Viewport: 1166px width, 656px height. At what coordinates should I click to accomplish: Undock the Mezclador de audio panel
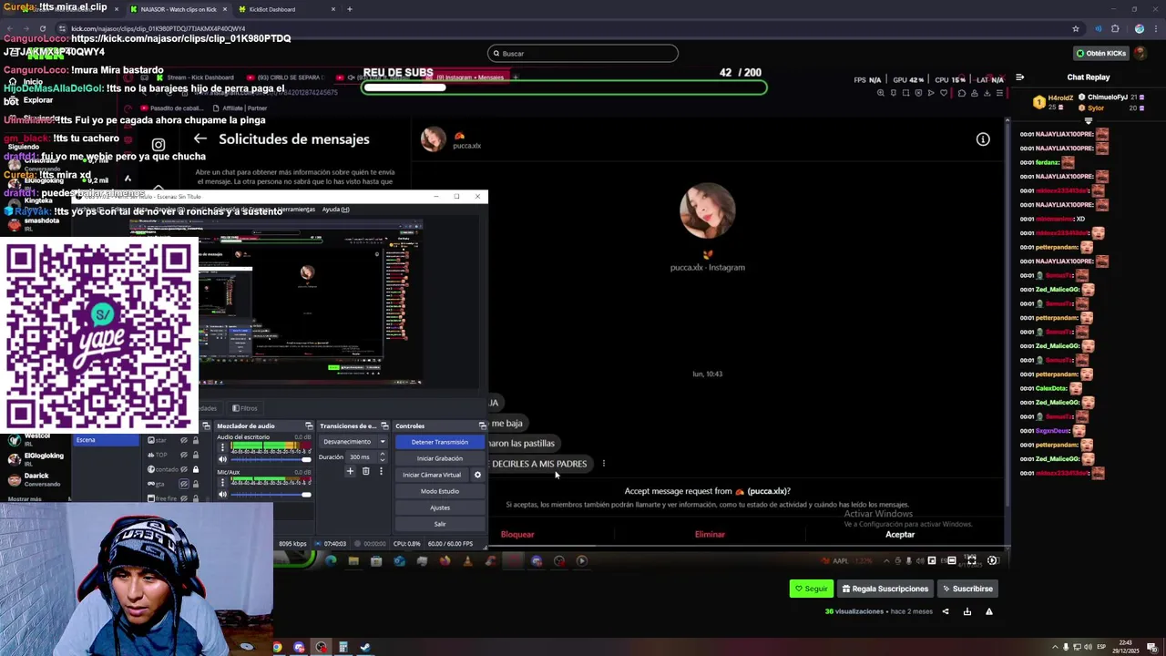click(309, 425)
